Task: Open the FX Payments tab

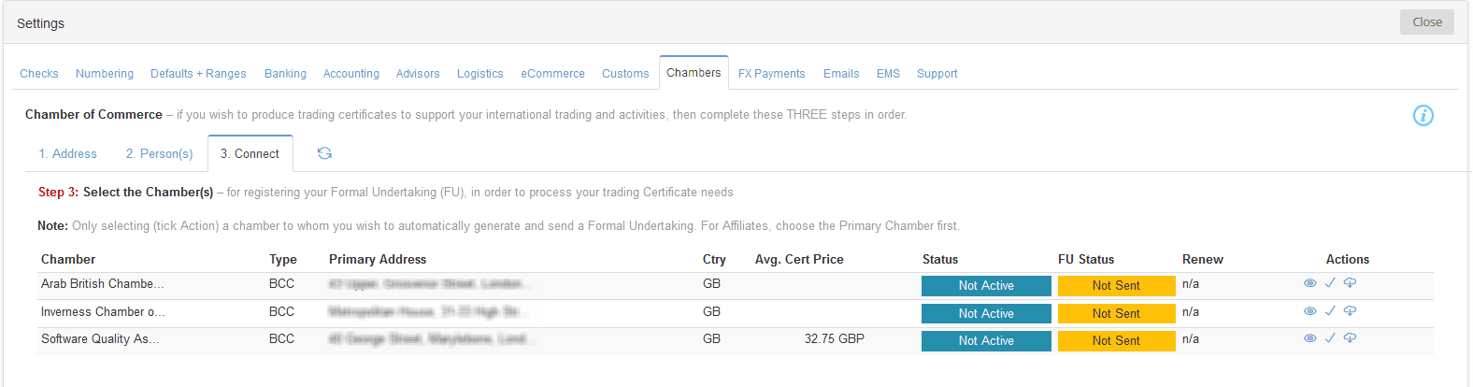Action: point(772,73)
